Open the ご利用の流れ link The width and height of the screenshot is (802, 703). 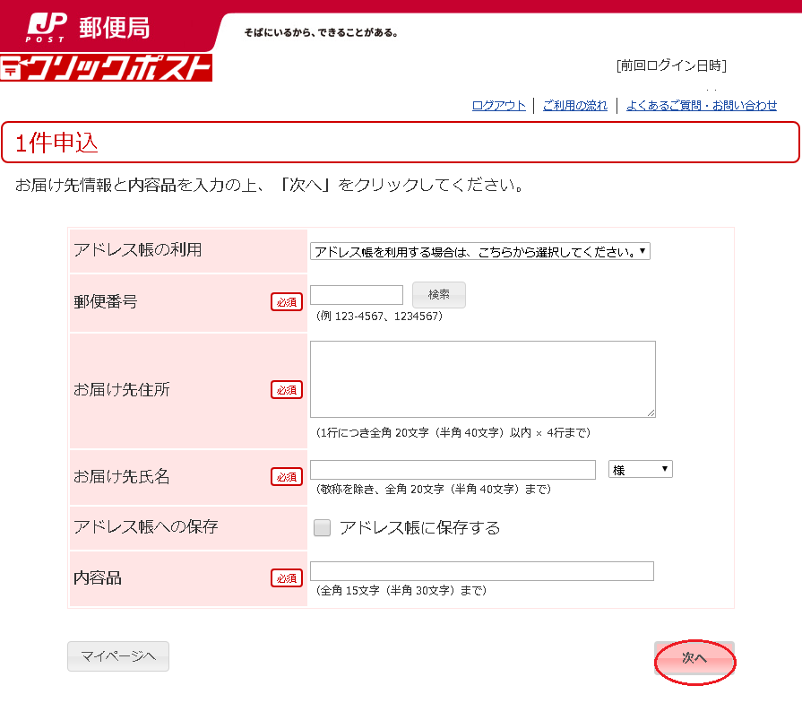click(574, 106)
